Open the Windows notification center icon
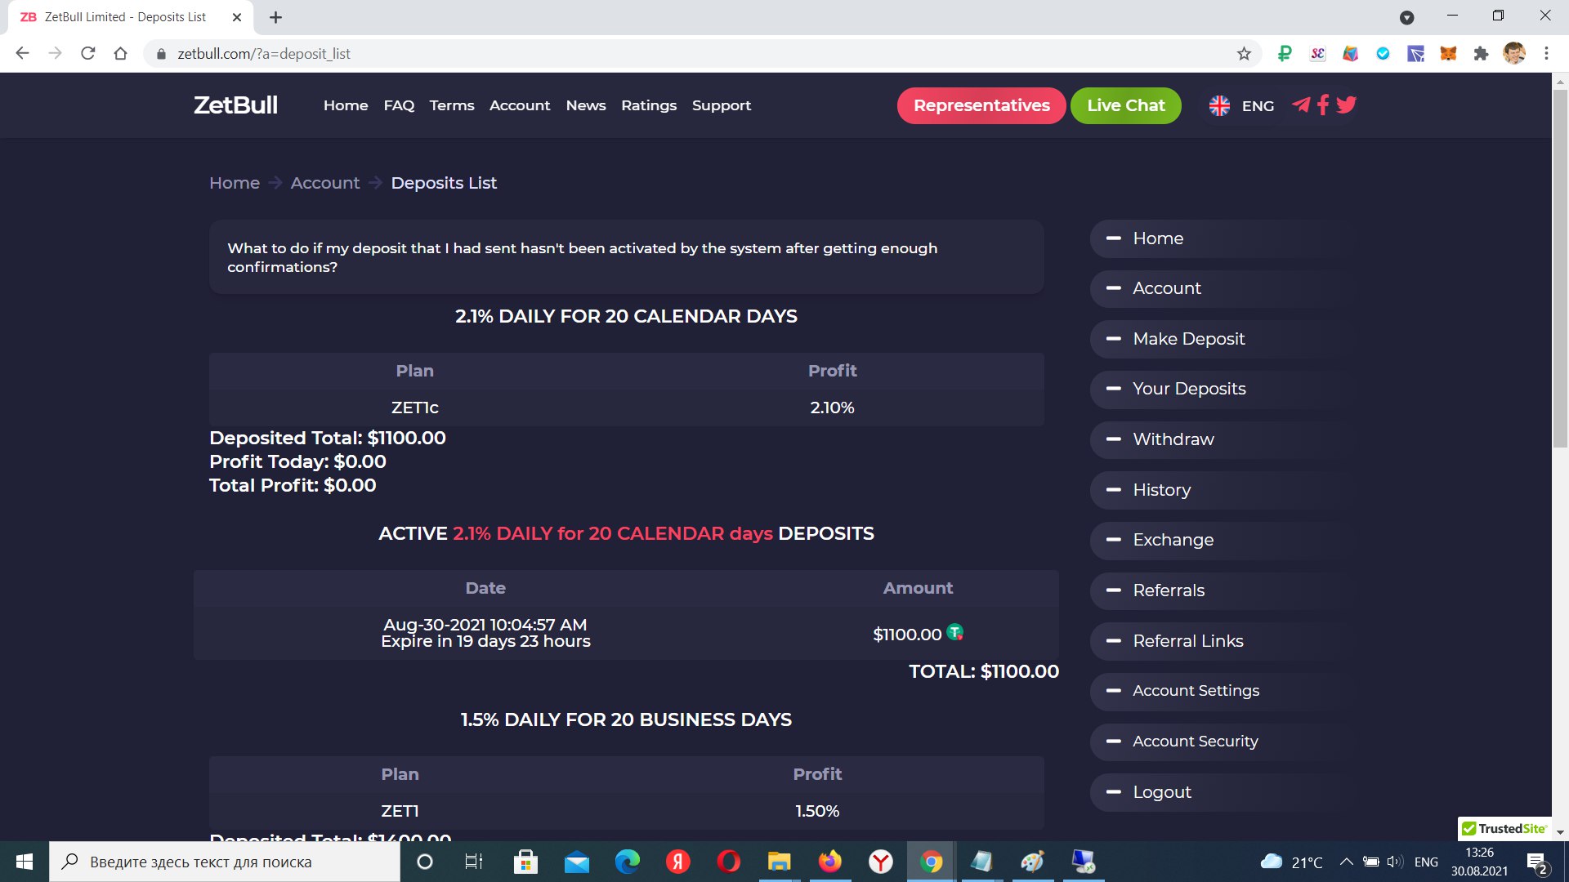 pos(1537,862)
